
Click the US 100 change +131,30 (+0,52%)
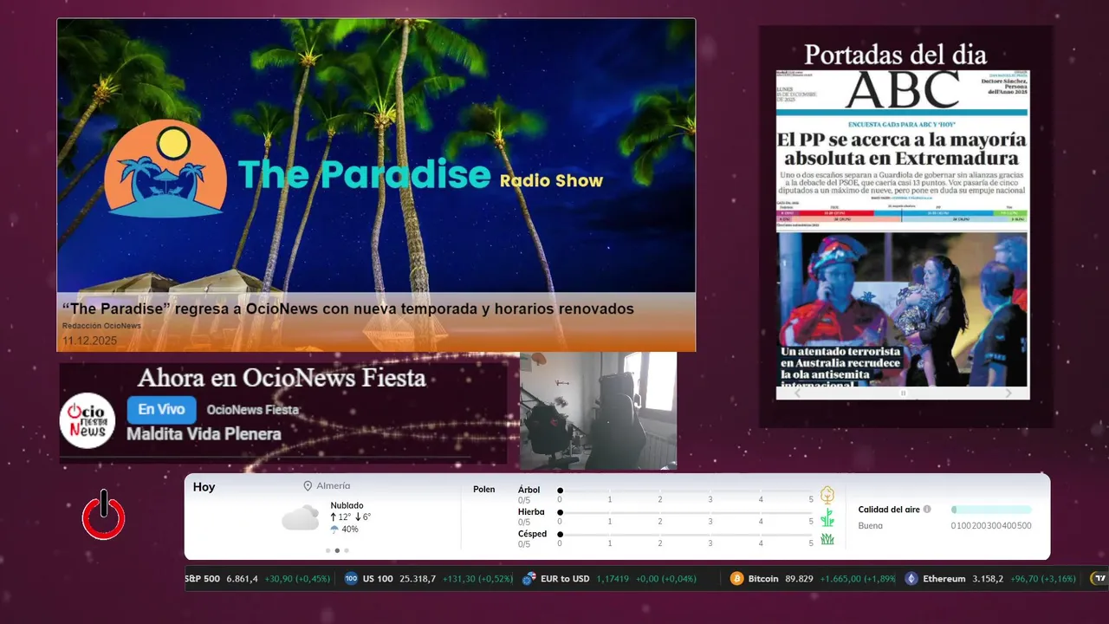477,579
